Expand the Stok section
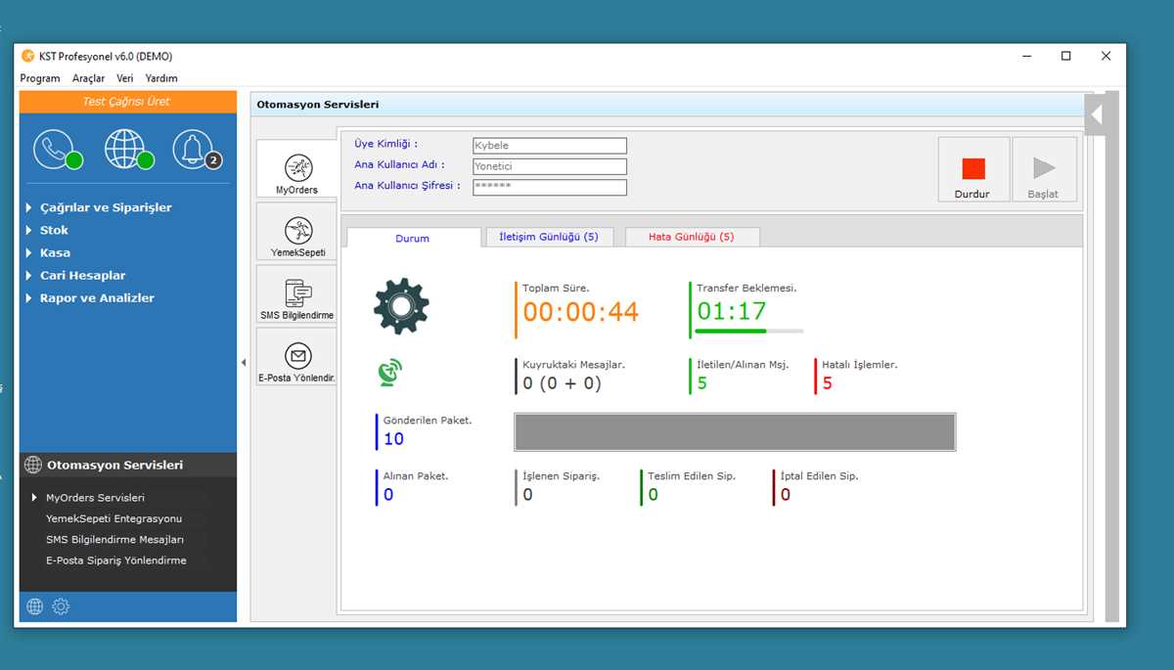 click(54, 230)
